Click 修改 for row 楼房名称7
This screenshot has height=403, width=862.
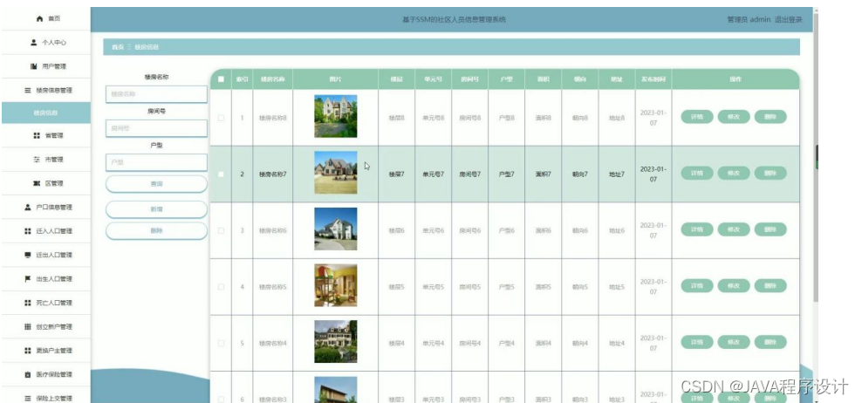tap(734, 174)
